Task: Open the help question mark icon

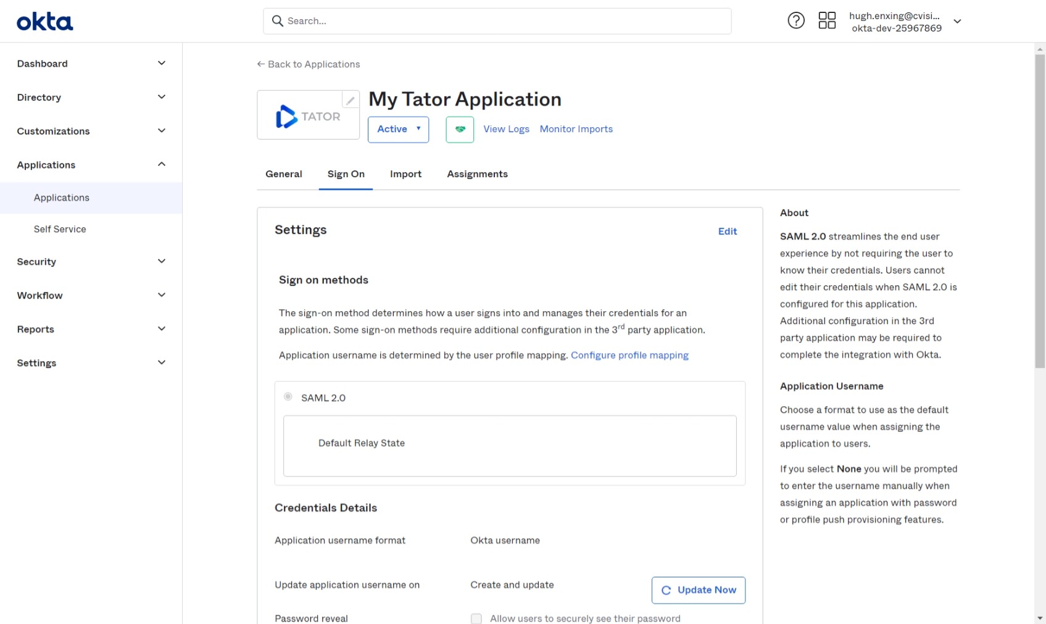Action: pos(796,21)
